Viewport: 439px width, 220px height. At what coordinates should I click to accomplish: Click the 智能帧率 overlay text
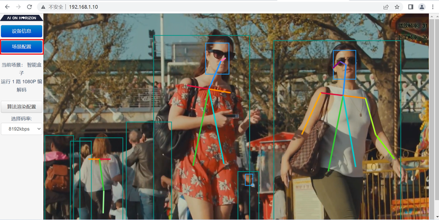pos(413,37)
